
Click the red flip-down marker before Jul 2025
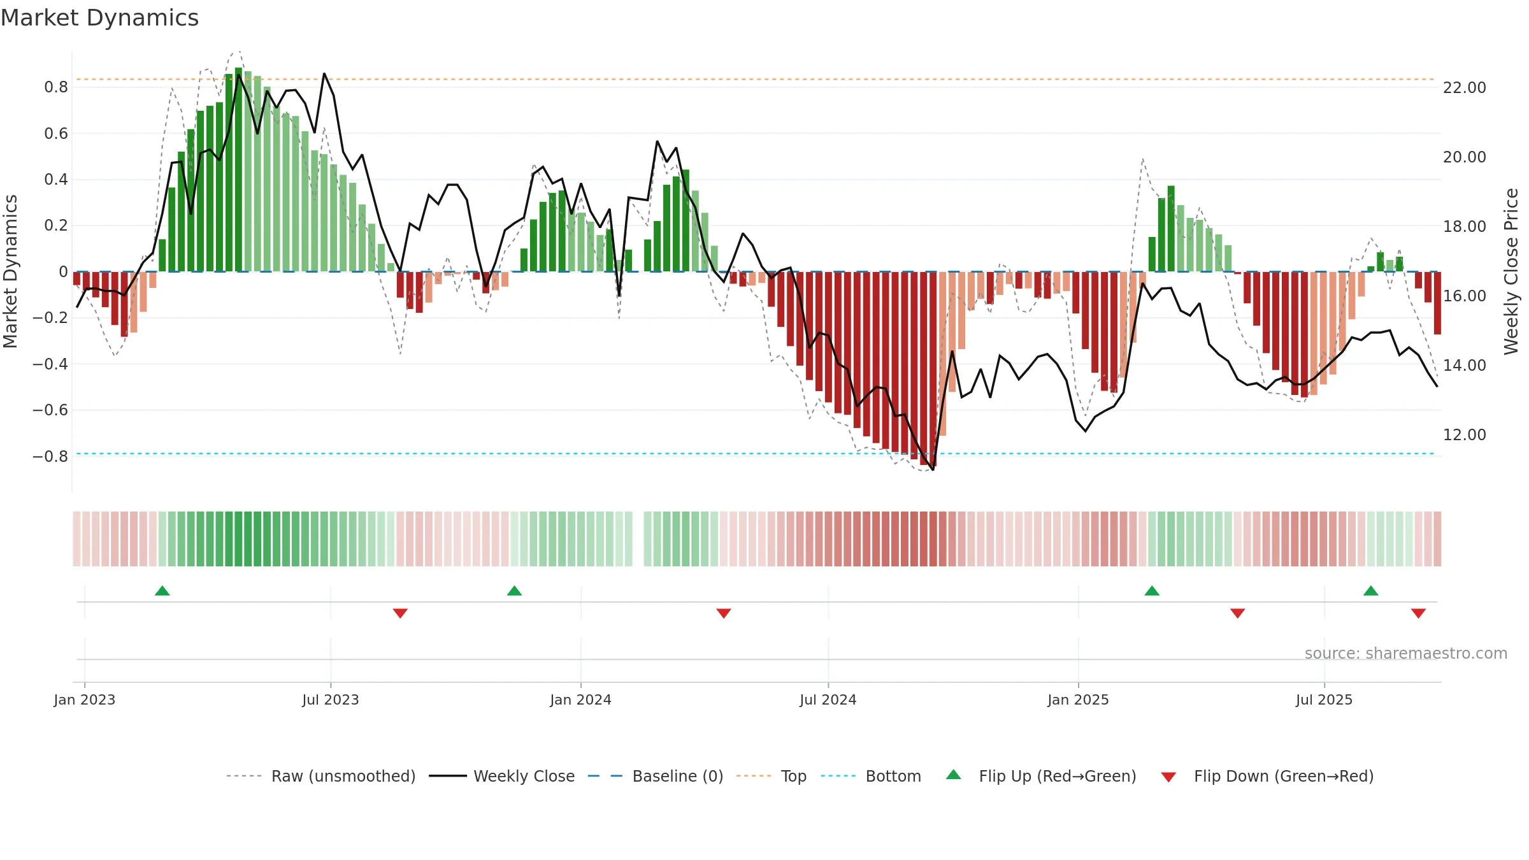pyautogui.click(x=1238, y=613)
